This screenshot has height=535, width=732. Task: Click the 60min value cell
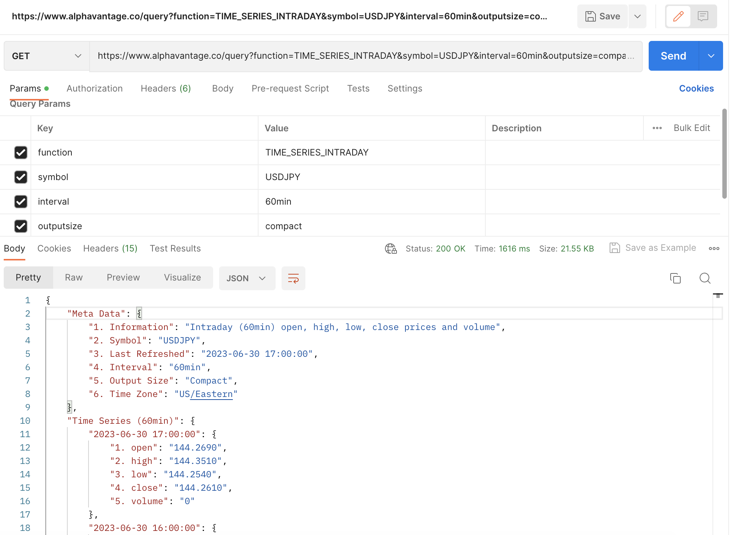(x=372, y=202)
